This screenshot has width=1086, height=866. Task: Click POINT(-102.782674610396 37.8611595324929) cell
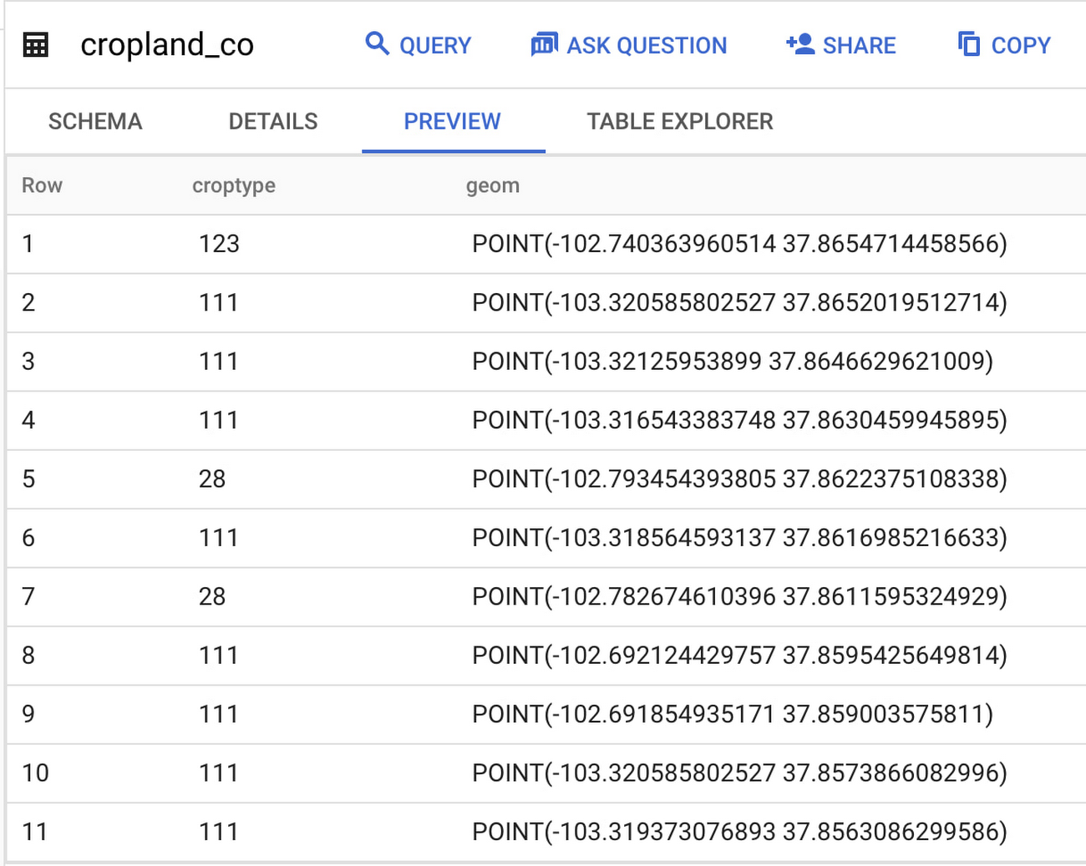pos(739,597)
